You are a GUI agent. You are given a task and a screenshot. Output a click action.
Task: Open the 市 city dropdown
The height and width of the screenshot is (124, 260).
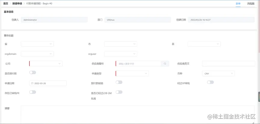(121, 44)
